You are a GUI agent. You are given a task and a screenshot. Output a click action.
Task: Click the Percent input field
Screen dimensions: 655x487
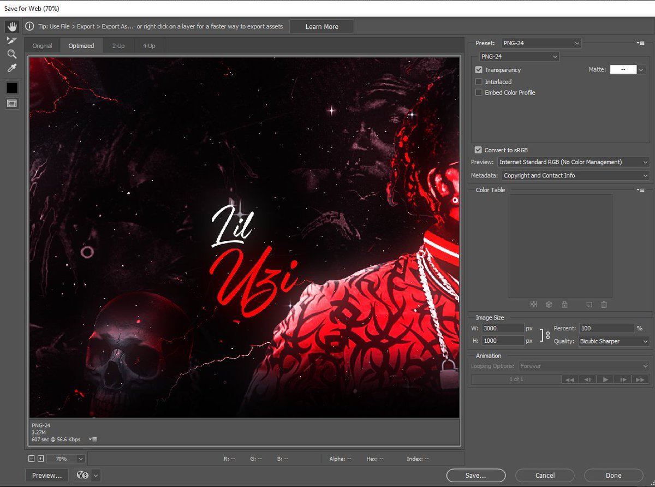click(x=606, y=328)
